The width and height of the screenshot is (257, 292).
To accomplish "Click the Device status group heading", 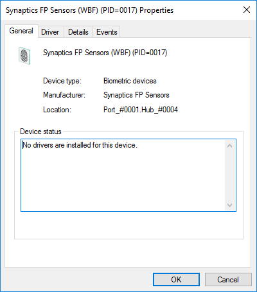I will (40, 132).
